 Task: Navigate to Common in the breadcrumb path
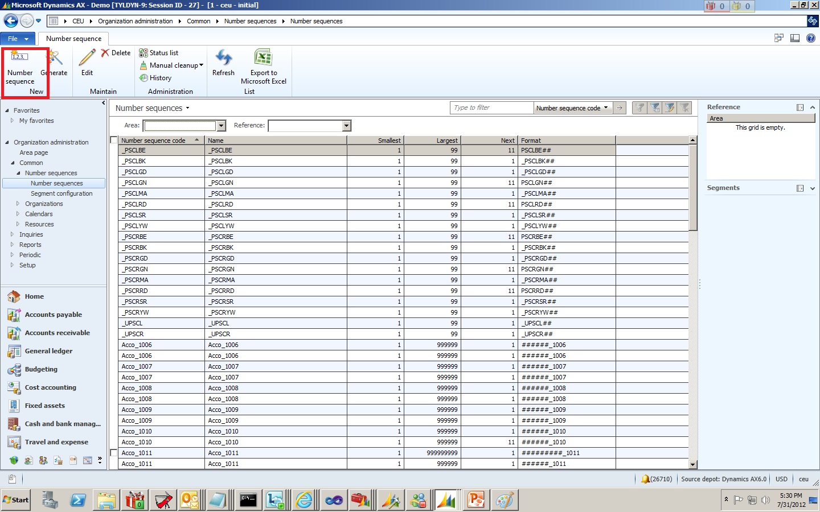[199, 21]
